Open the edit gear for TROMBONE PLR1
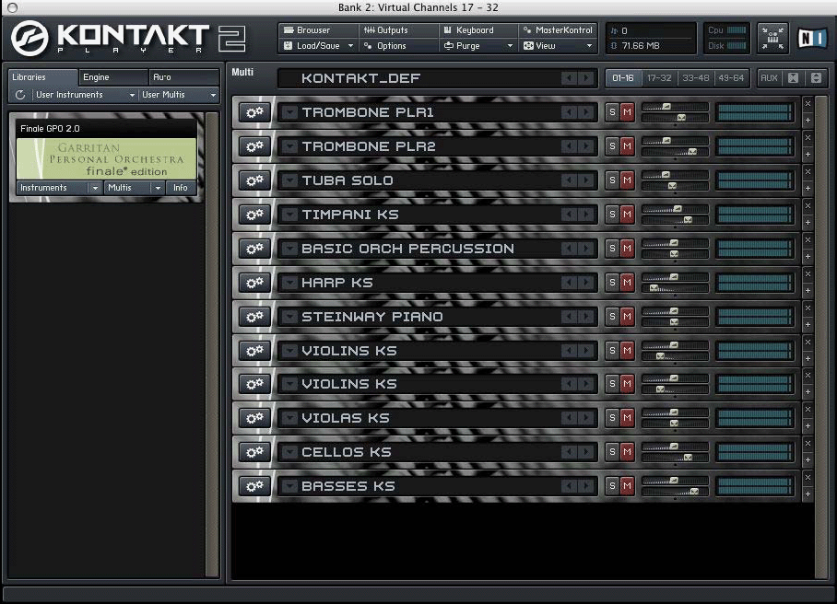 click(x=254, y=112)
